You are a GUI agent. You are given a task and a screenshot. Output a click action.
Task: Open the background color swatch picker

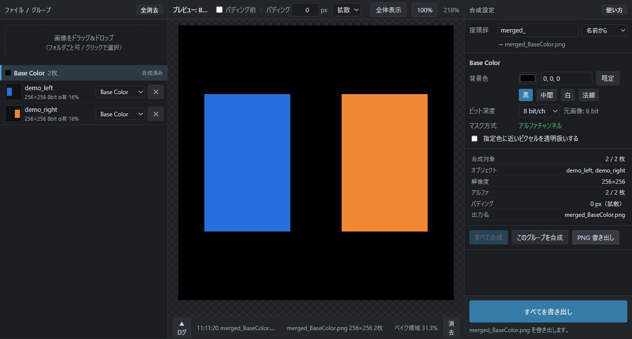pyautogui.click(x=527, y=78)
